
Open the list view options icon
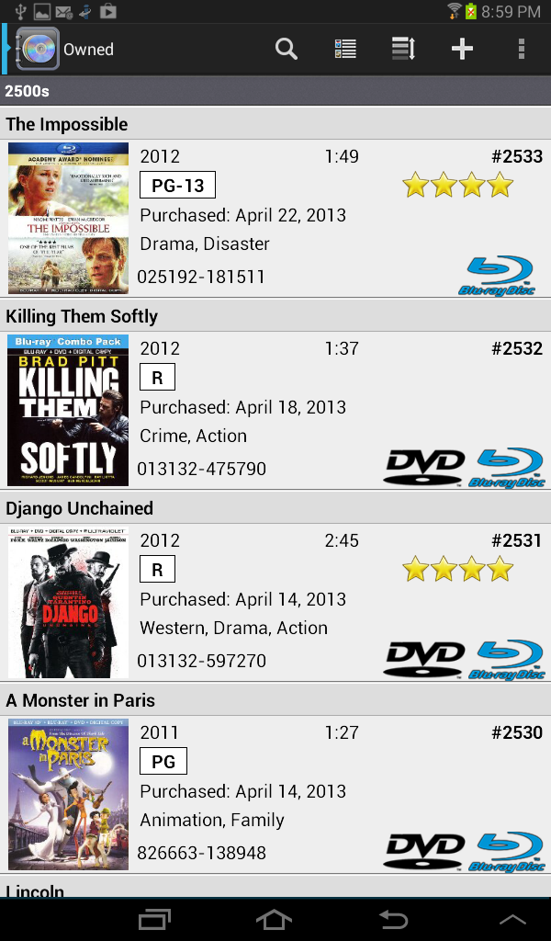point(345,50)
